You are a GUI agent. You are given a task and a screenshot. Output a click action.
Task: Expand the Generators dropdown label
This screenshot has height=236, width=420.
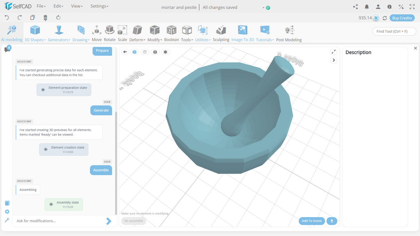[59, 40]
